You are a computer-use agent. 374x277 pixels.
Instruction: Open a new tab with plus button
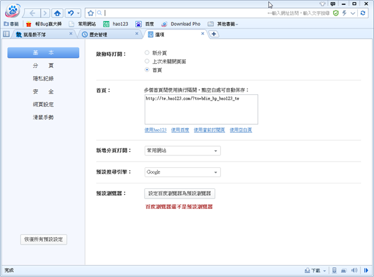click(214, 34)
